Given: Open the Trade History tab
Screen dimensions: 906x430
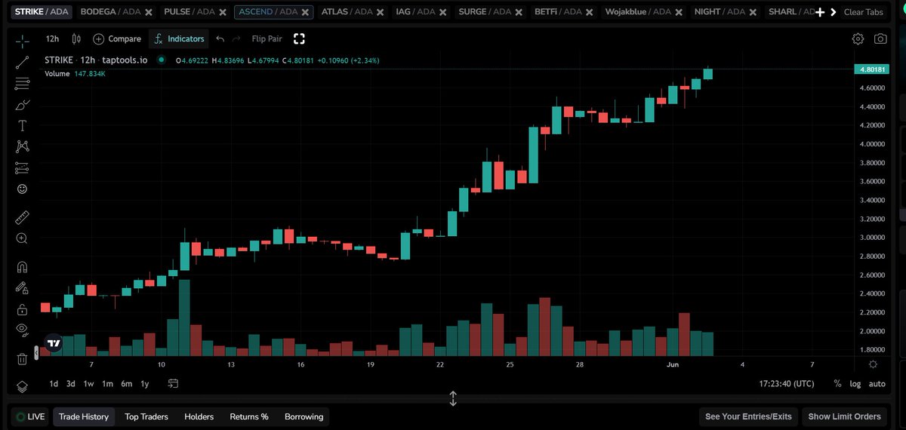Looking at the screenshot, I should coord(84,416).
